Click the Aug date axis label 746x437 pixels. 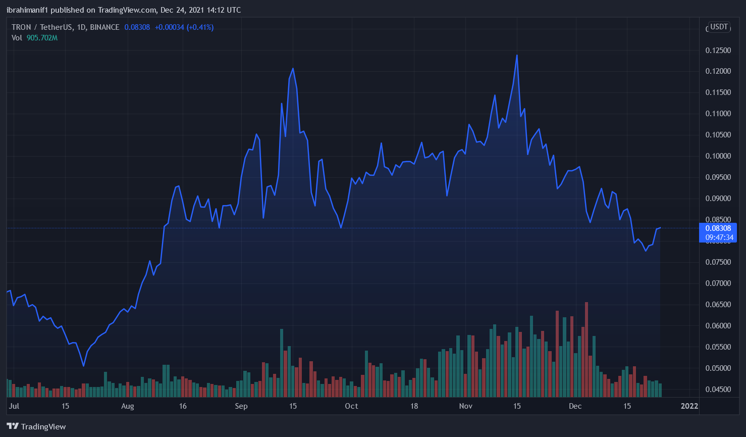pos(128,406)
